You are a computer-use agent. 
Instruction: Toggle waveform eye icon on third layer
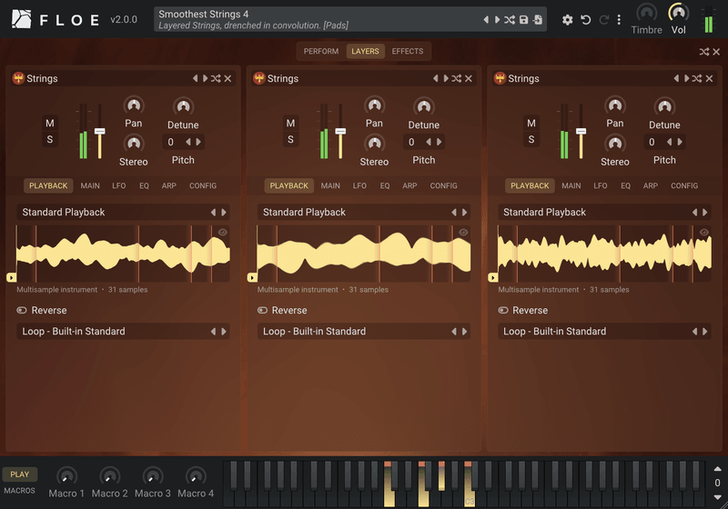703,233
